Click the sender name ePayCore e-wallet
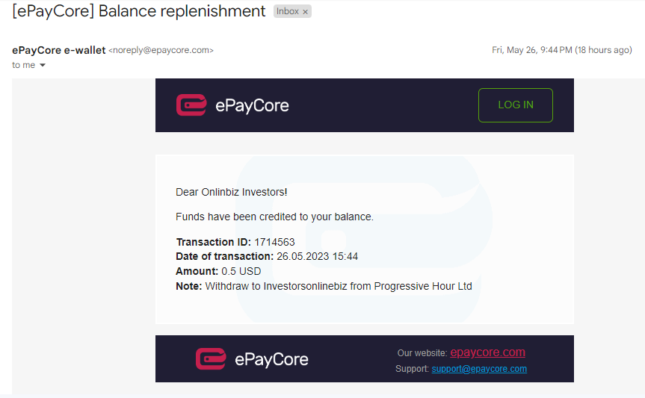645x398 pixels. pyautogui.click(x=59, y=50)
